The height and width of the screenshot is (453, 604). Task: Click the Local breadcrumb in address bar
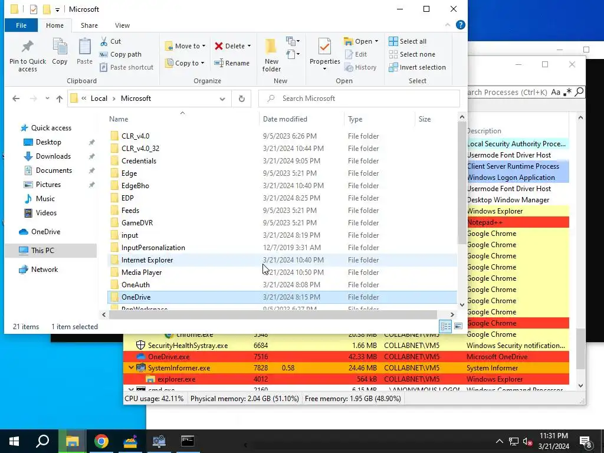[x=99, y=99]
